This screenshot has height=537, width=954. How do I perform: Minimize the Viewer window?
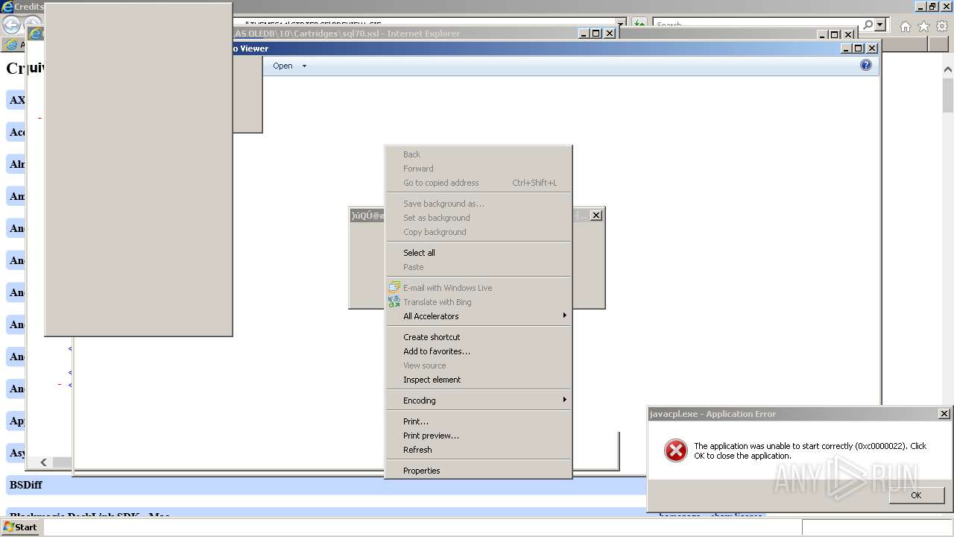(846, 48)
